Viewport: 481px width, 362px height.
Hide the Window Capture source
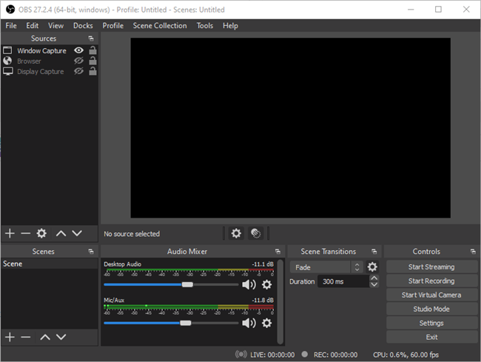pos(78,51)
